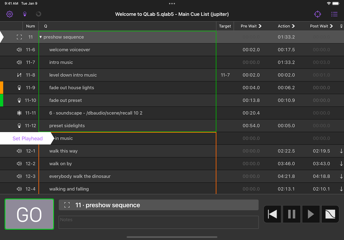Tap the crosshair target icon

[x=317, y=14]
